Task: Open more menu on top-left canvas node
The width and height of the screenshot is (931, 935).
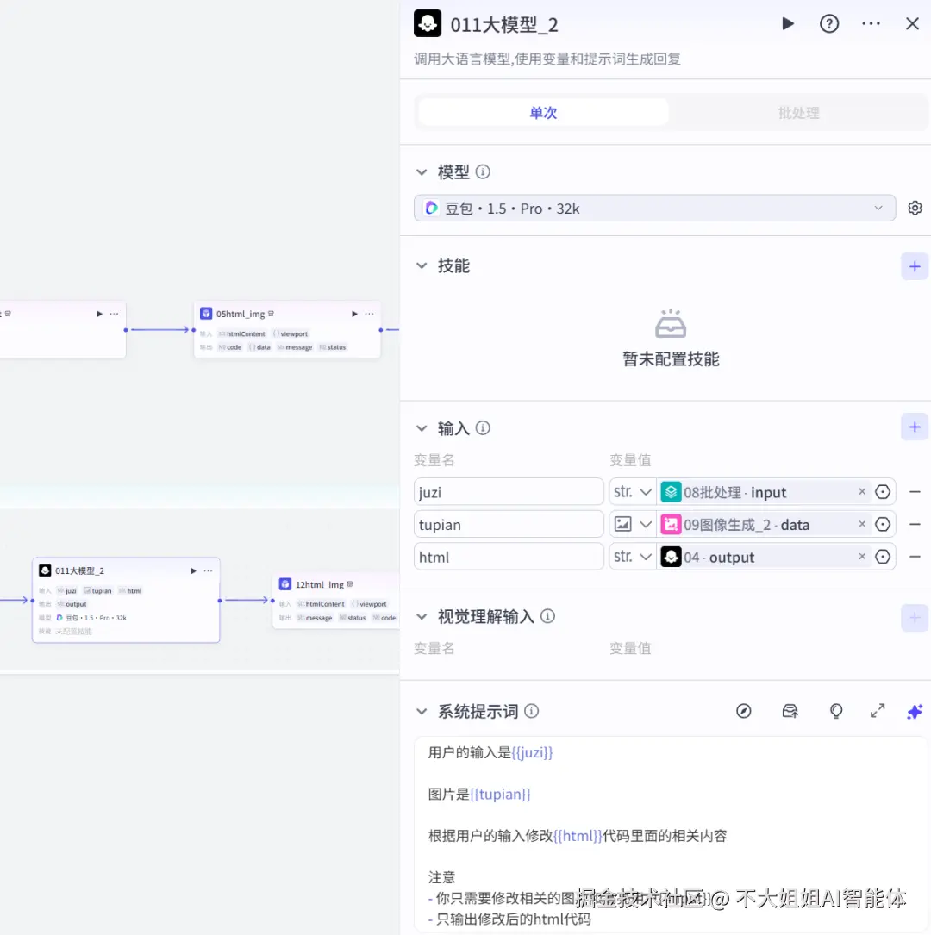Action: 114,314
